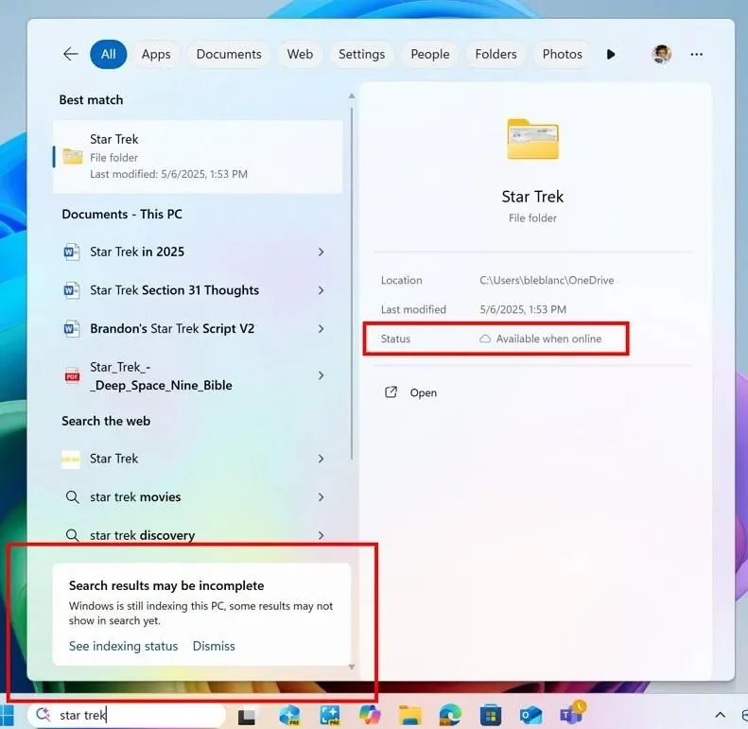748x729 pixels.
Task: Go back with the left arrow icon
Action: coord(71,54)
